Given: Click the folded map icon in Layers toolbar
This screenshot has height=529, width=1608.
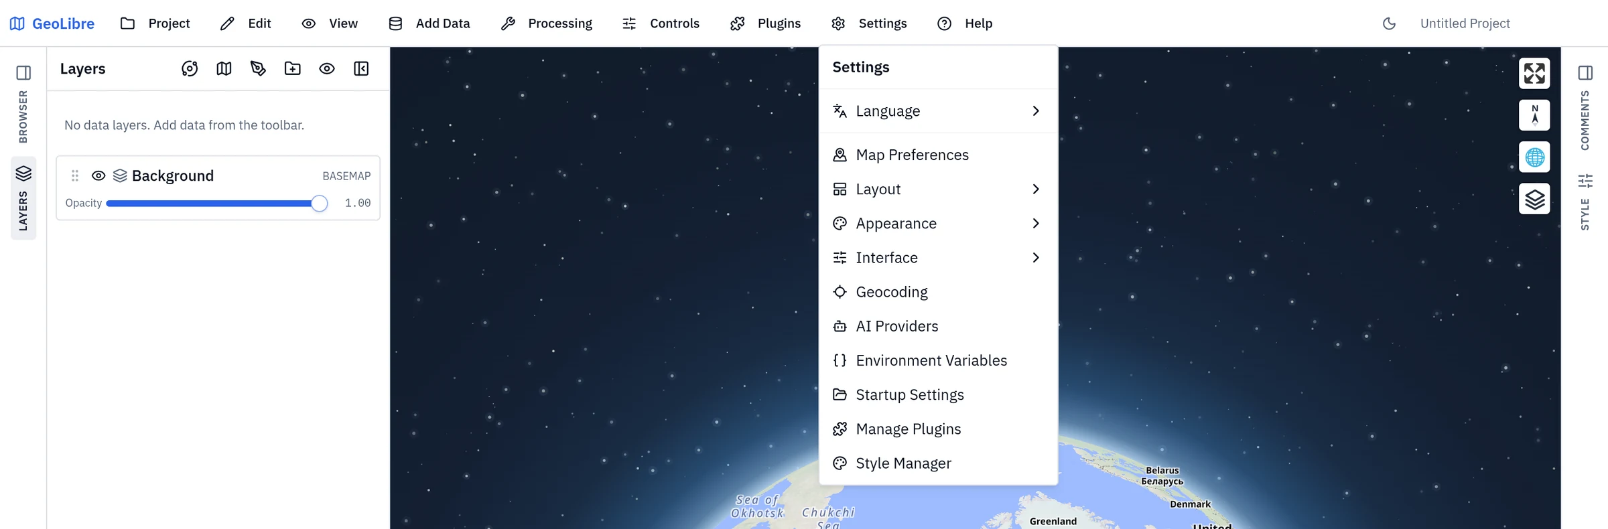Looking at the screenshot, I should [x=224, y=69].
